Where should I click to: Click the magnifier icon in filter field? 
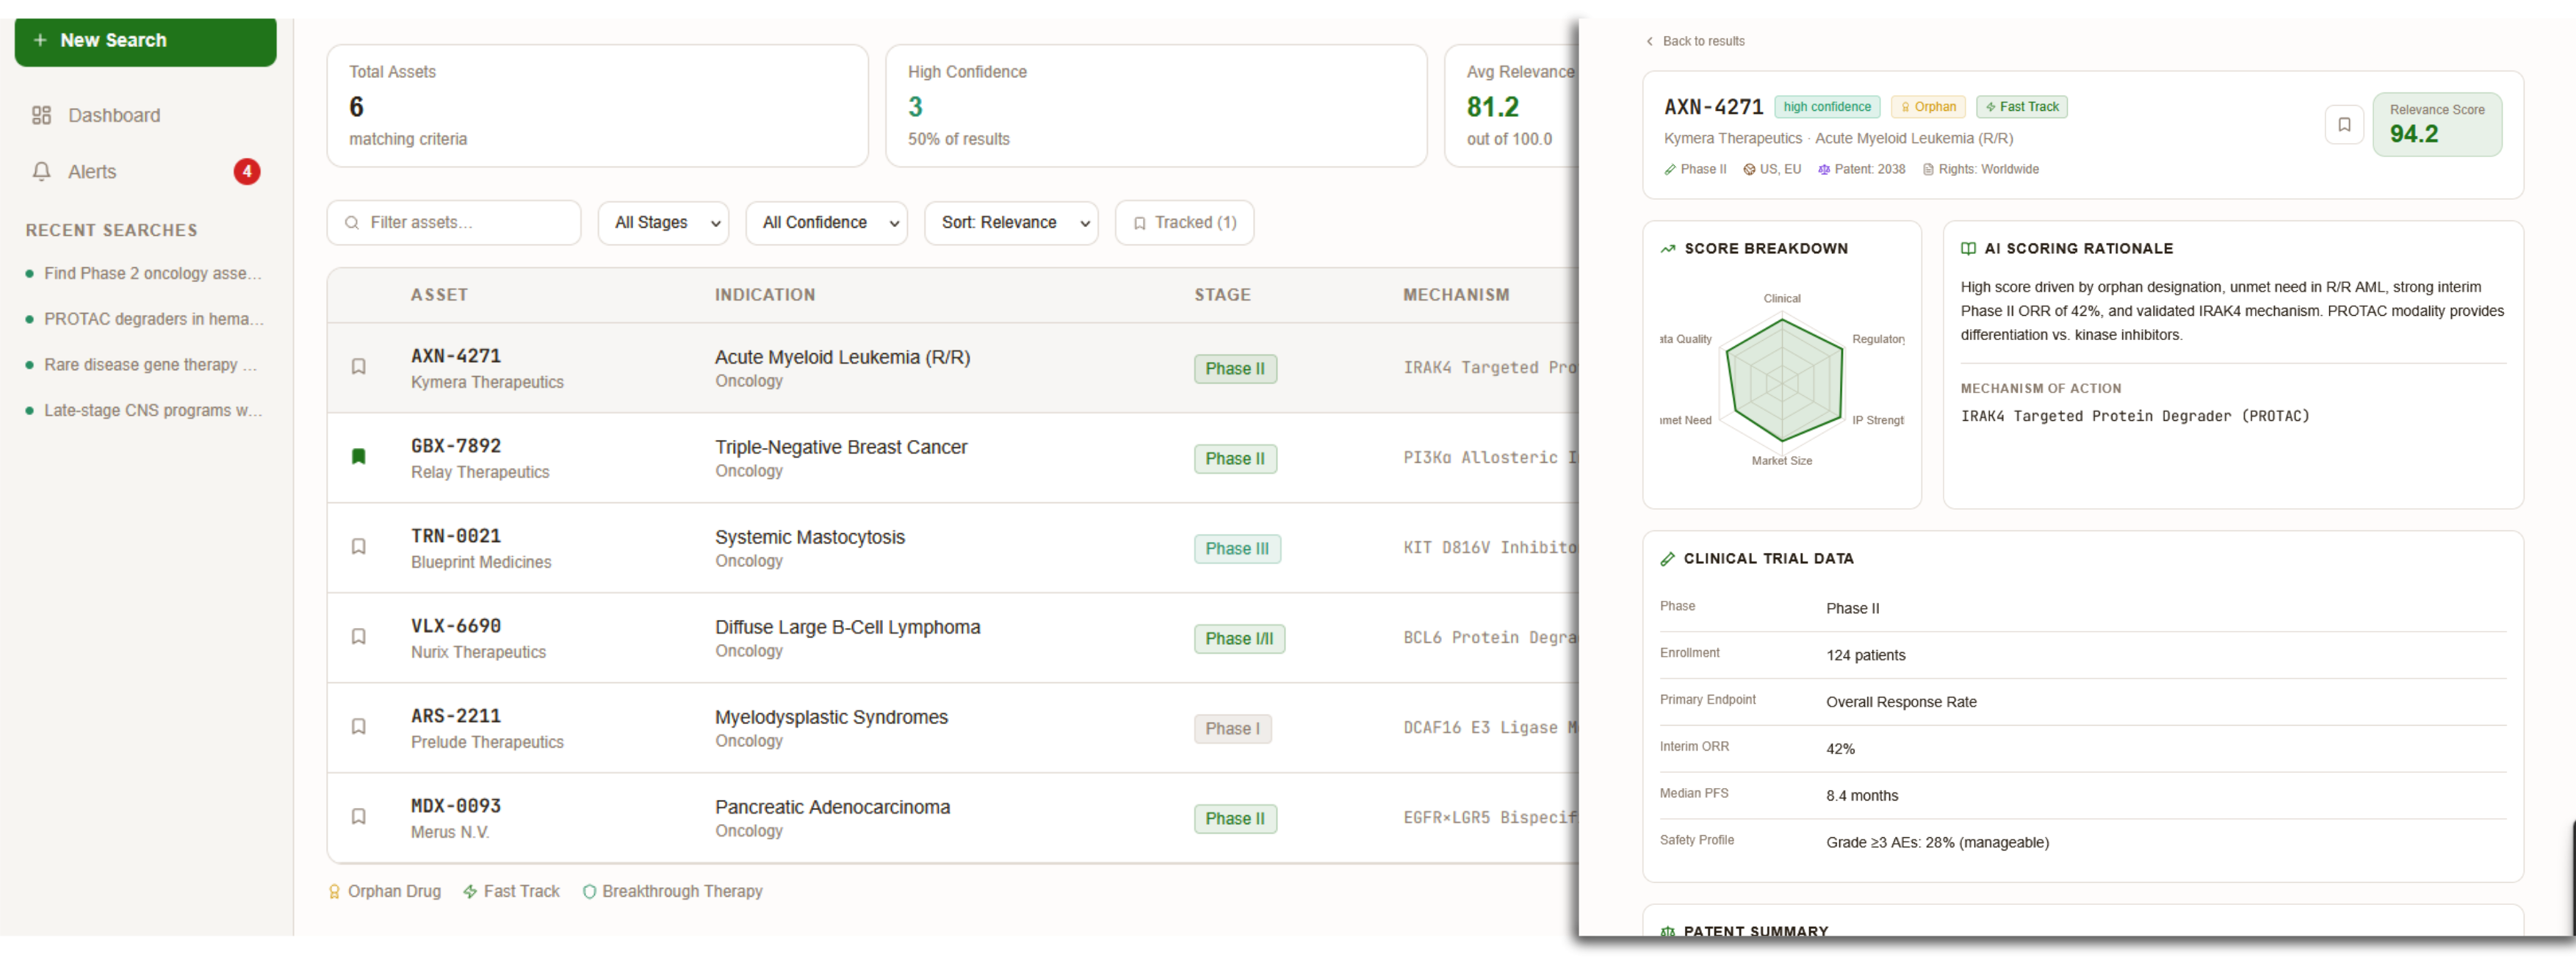pyautogui.click(x=352, y=223)
